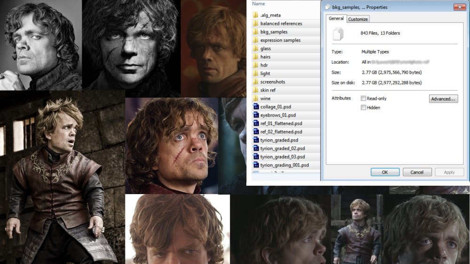
Task: Click the eyebrows_01.psd Photoshop file icon
Action: tap(256, 115)
